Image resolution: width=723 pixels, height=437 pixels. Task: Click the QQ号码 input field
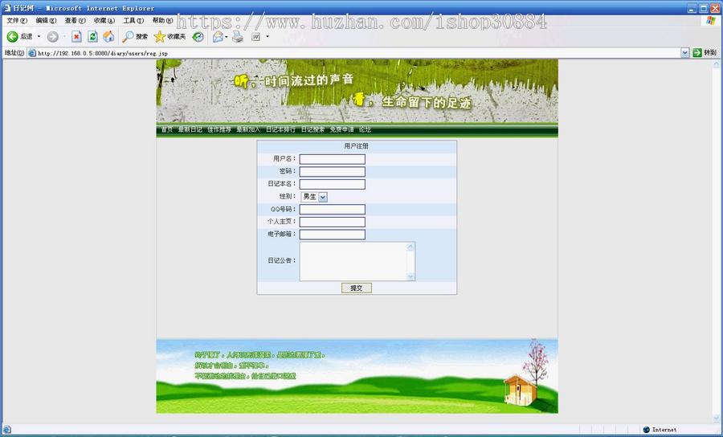pyautogui.click(x=332, y=210)
